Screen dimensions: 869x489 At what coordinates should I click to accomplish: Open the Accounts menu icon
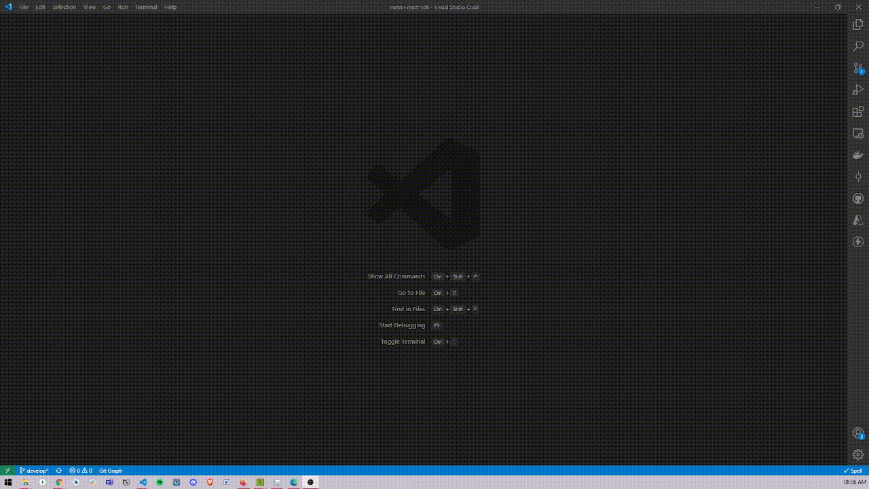[858, 433]
